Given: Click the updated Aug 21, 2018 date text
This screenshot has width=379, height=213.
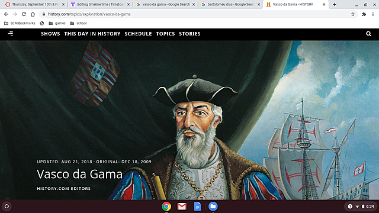Looking at the screenshot, I should (65, 162).
